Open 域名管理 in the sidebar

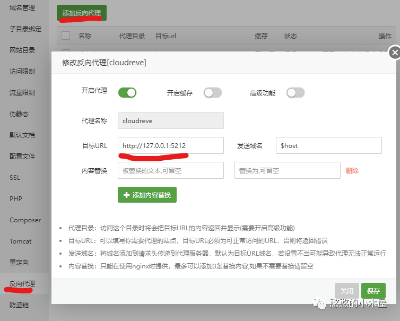(22, 8)
